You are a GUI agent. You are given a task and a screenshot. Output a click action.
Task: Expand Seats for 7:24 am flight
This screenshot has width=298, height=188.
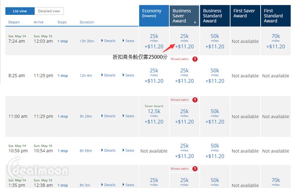(x=129, y=41)
